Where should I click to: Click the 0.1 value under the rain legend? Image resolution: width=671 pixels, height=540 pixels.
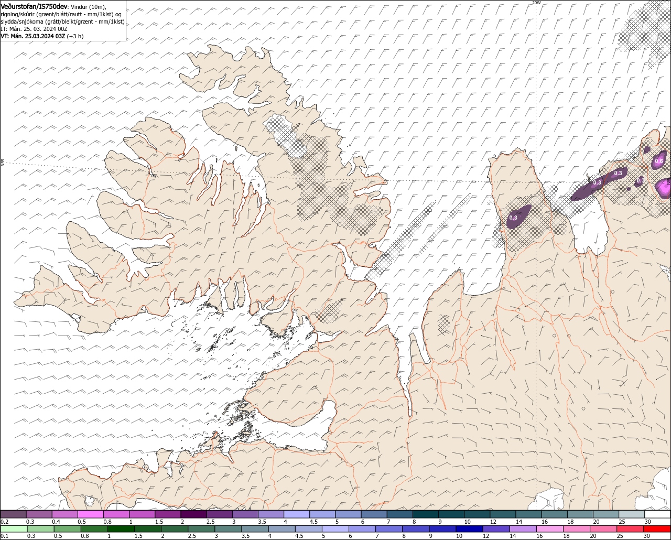click(4, 536)
